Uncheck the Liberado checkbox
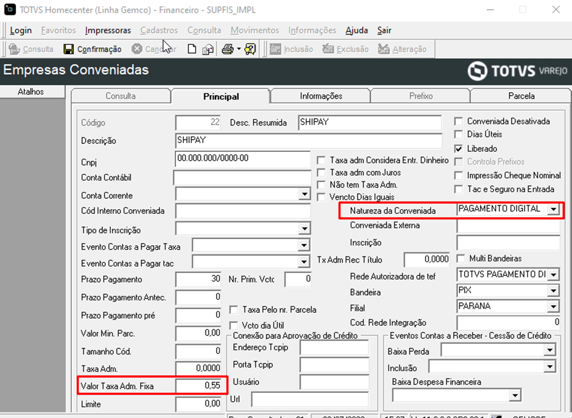This screenshot has width=572, height=418. tap(459, 149)
